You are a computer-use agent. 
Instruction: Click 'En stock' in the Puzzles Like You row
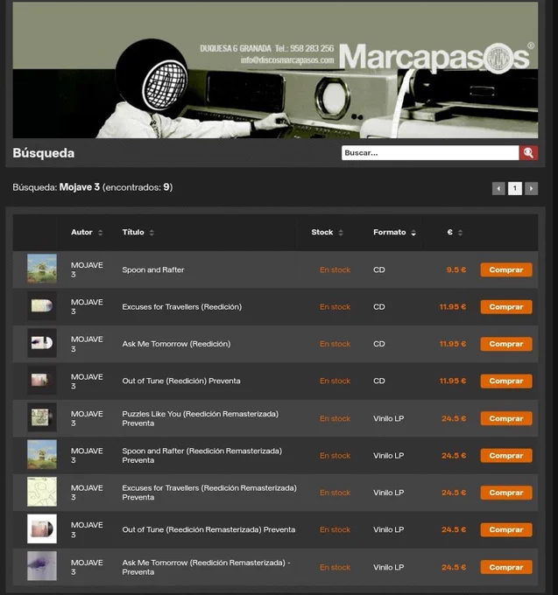click(x=335, y=418)
